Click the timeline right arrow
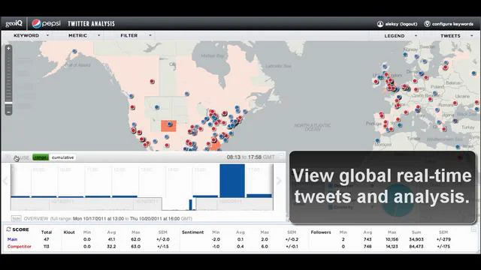 [279, 181]
